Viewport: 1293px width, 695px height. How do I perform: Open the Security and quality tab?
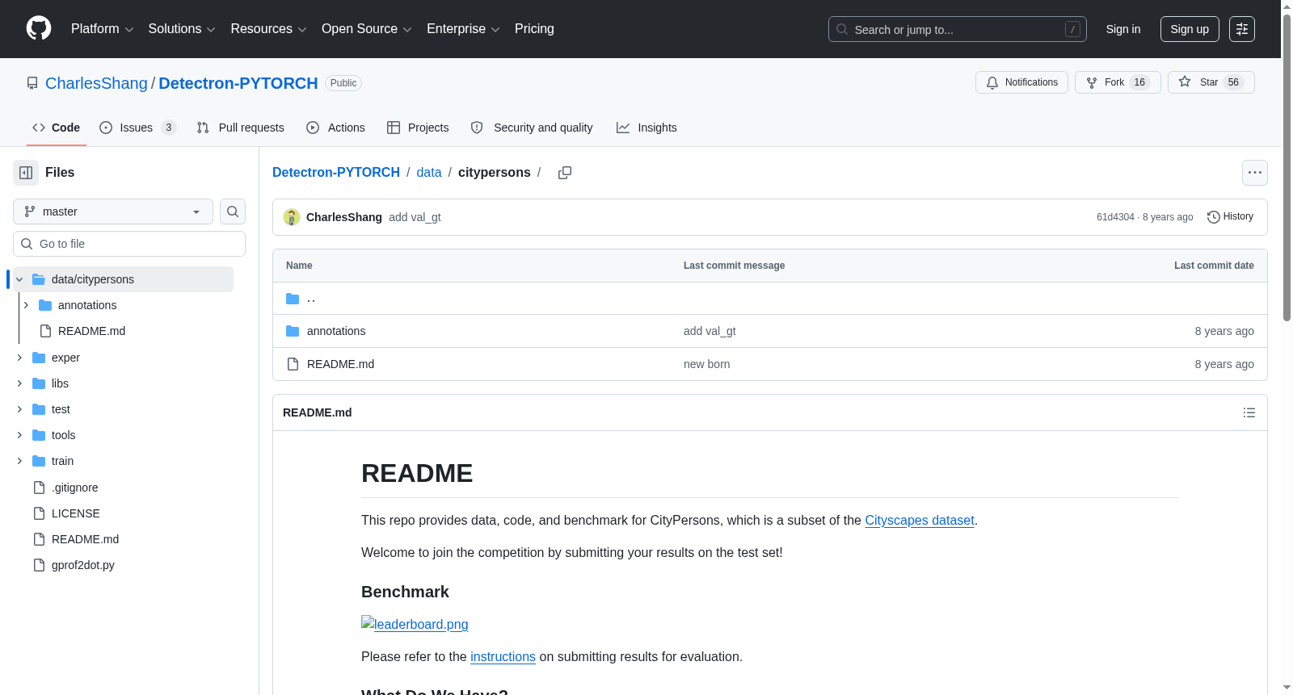[532, 128]
